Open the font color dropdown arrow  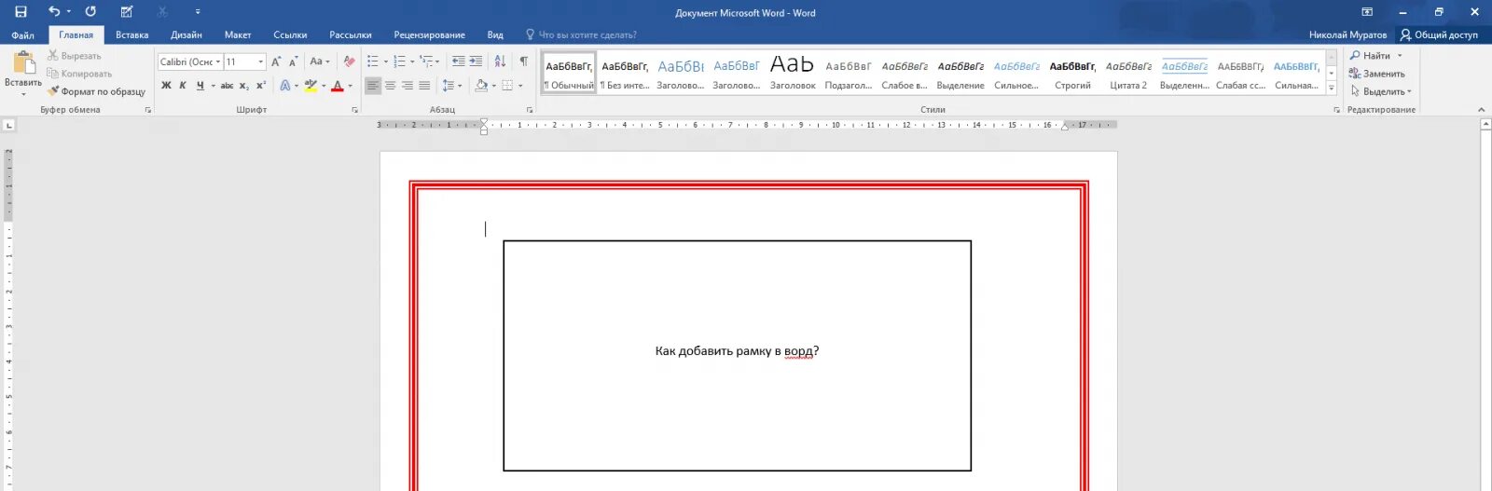pyautogui.click(x=351, y=86)
